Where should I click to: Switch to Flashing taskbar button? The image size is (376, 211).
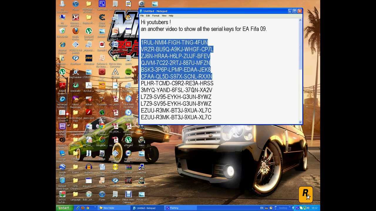(181, 208)
